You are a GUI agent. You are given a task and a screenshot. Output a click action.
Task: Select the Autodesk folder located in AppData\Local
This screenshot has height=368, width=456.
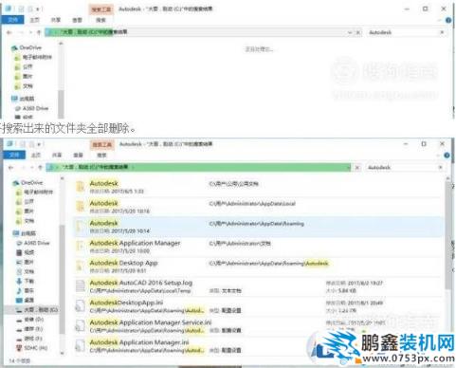tap(258, 207)
